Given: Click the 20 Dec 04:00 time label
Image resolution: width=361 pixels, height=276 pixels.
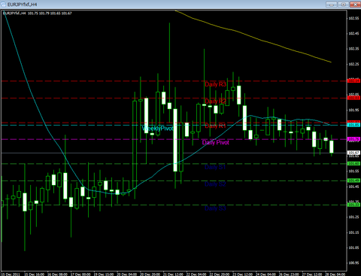Looking at the screenshot, I should point(127,274).
